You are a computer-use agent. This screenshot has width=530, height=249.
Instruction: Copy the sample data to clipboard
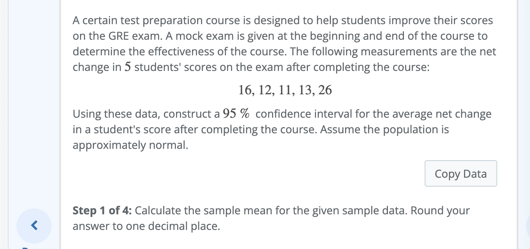click(461, 173)
